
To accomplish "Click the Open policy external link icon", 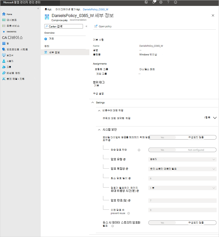I will click(96, 26).
